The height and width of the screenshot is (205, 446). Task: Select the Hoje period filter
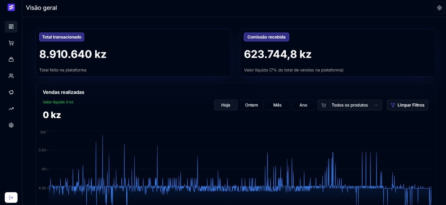pos(226,105)
